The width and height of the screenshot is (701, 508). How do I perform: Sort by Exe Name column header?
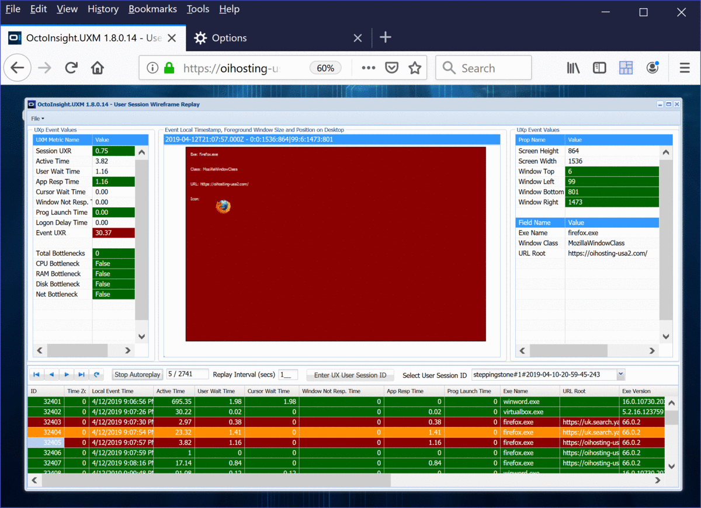pyautogui.click(x=530, y=391)
